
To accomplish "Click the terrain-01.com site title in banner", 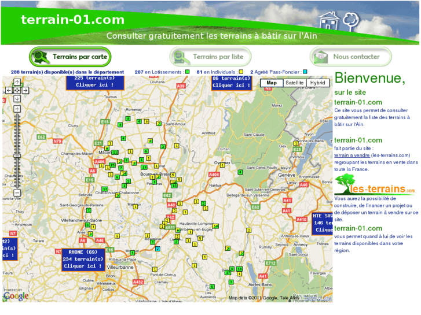I will [73, 20].
